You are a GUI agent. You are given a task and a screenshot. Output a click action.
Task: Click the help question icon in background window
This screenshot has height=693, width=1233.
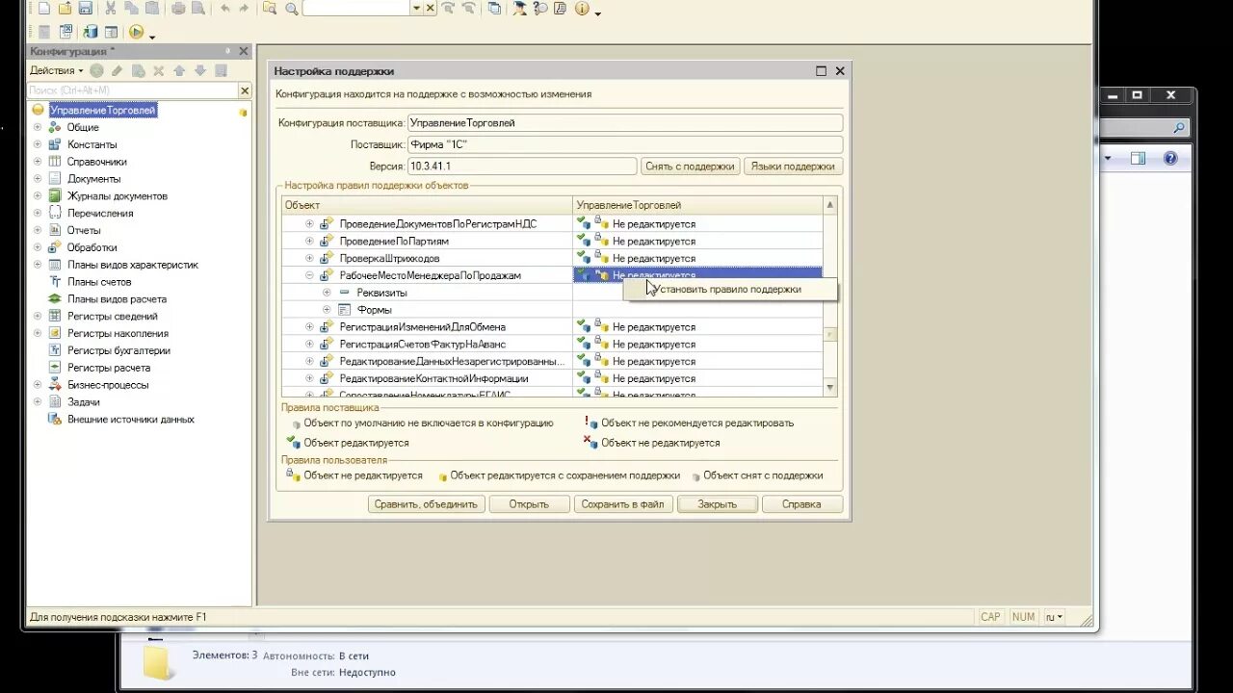(x=1170, y=158)
